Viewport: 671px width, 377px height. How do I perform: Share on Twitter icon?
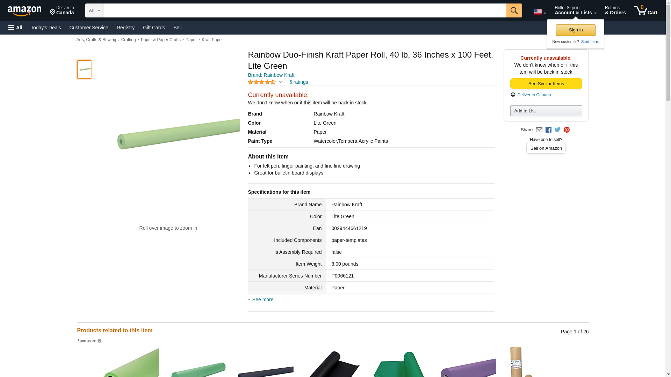point(557,130)
